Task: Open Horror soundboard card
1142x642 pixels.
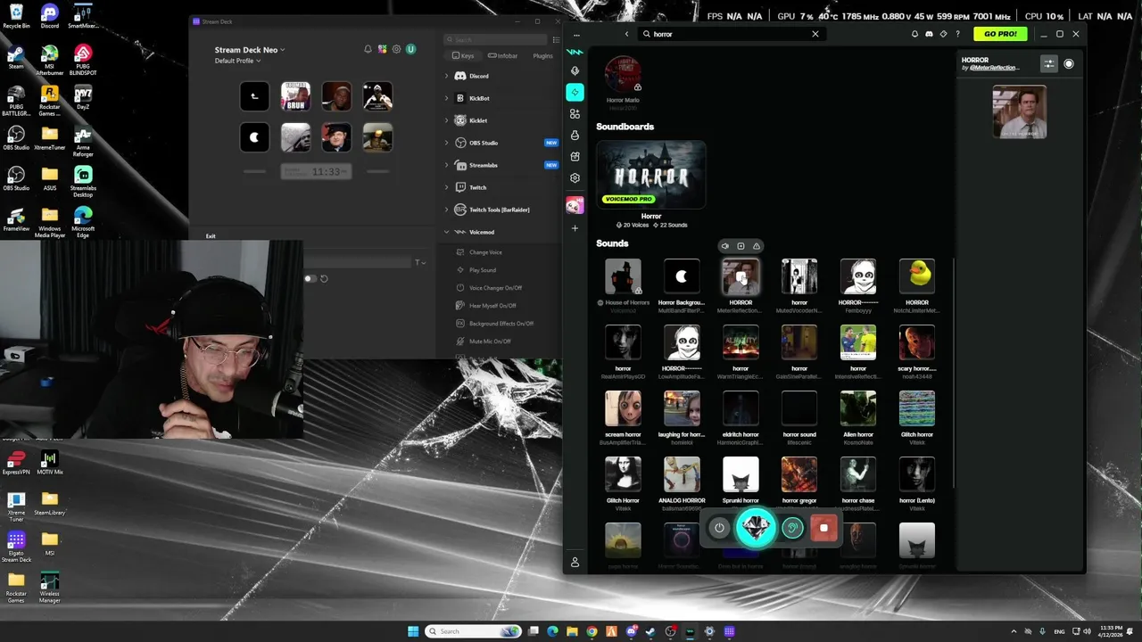Action: click(651, 175)
